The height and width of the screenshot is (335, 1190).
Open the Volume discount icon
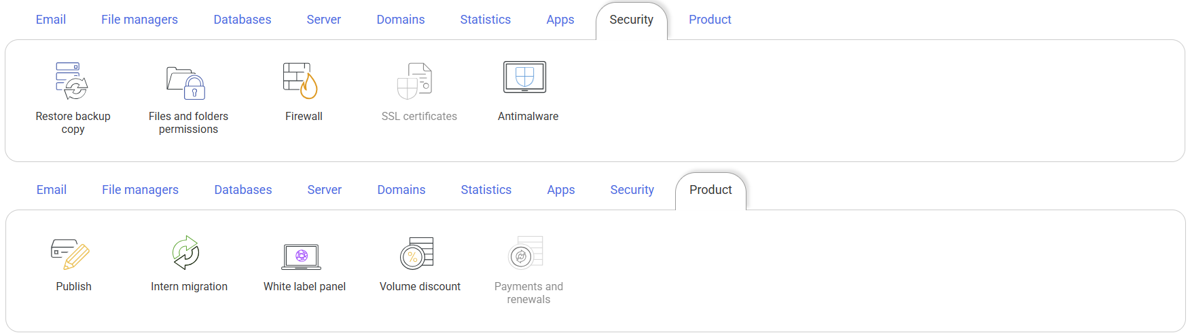(417, 253)
